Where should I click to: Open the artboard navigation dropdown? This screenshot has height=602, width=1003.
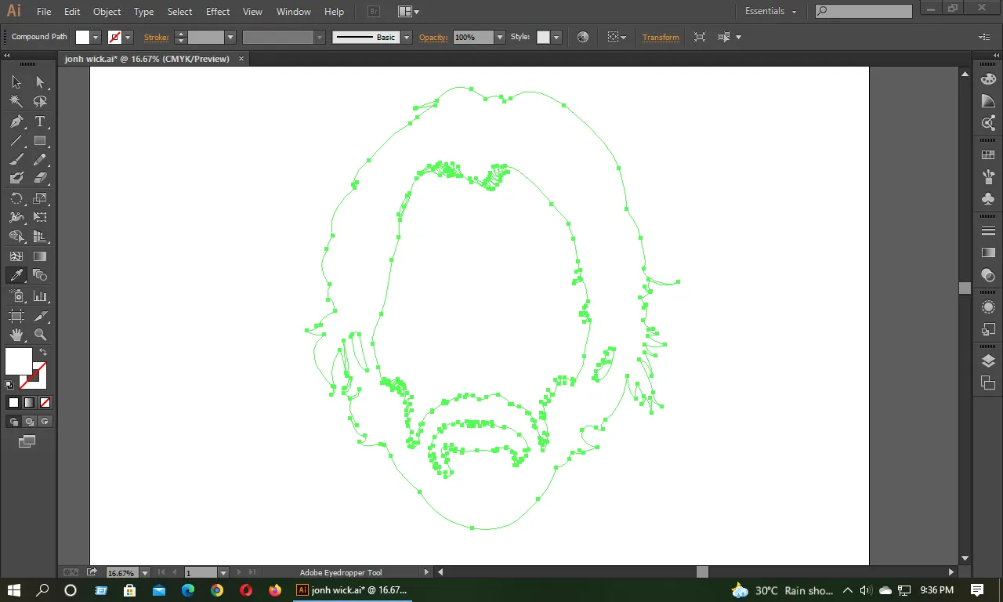[223, 573]
